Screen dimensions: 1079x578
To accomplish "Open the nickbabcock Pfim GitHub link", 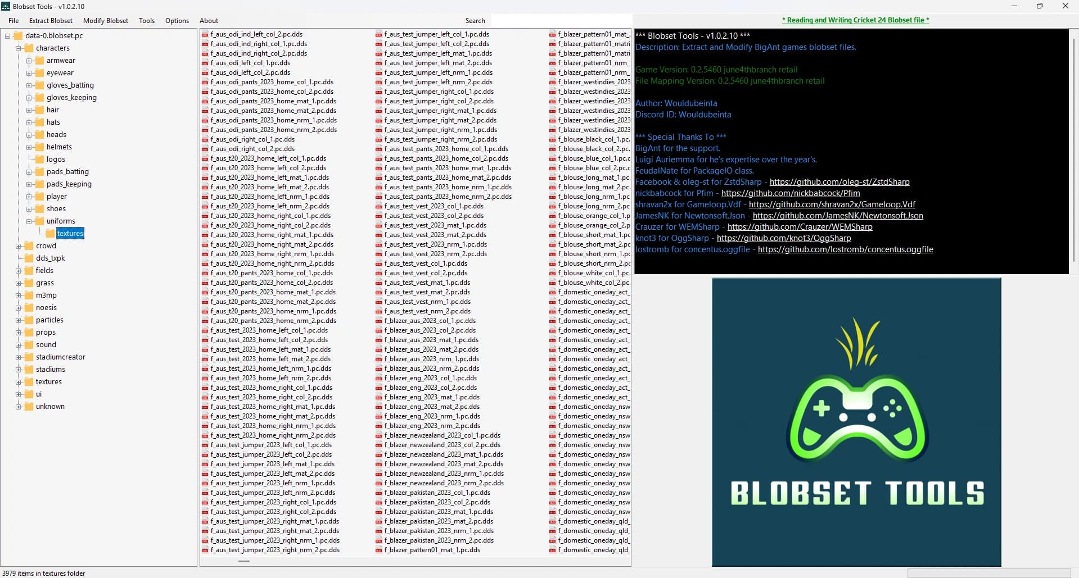I will [791, 193].
